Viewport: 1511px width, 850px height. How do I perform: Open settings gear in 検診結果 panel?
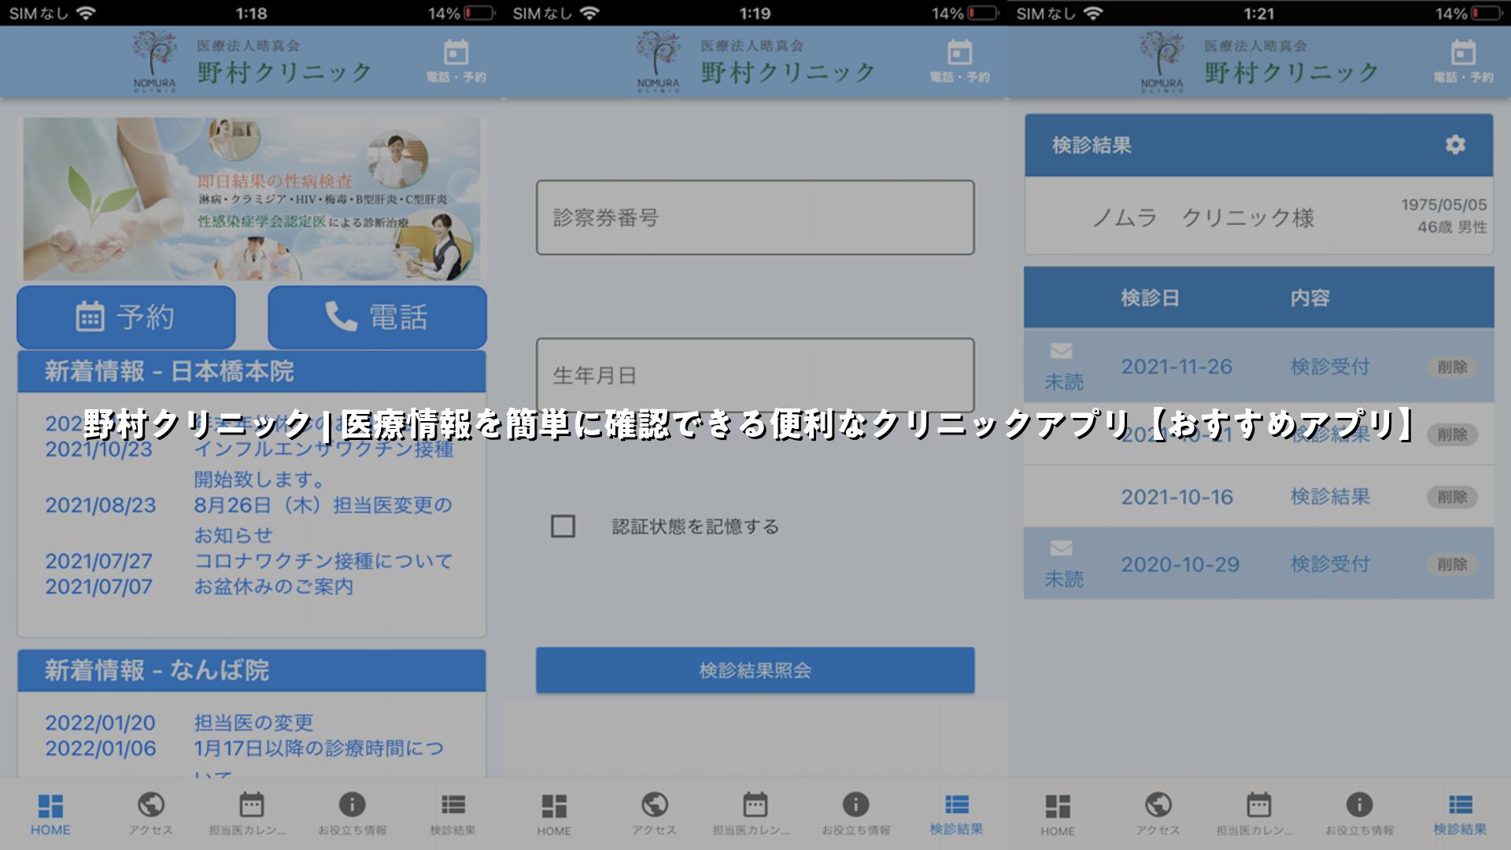1455,145
